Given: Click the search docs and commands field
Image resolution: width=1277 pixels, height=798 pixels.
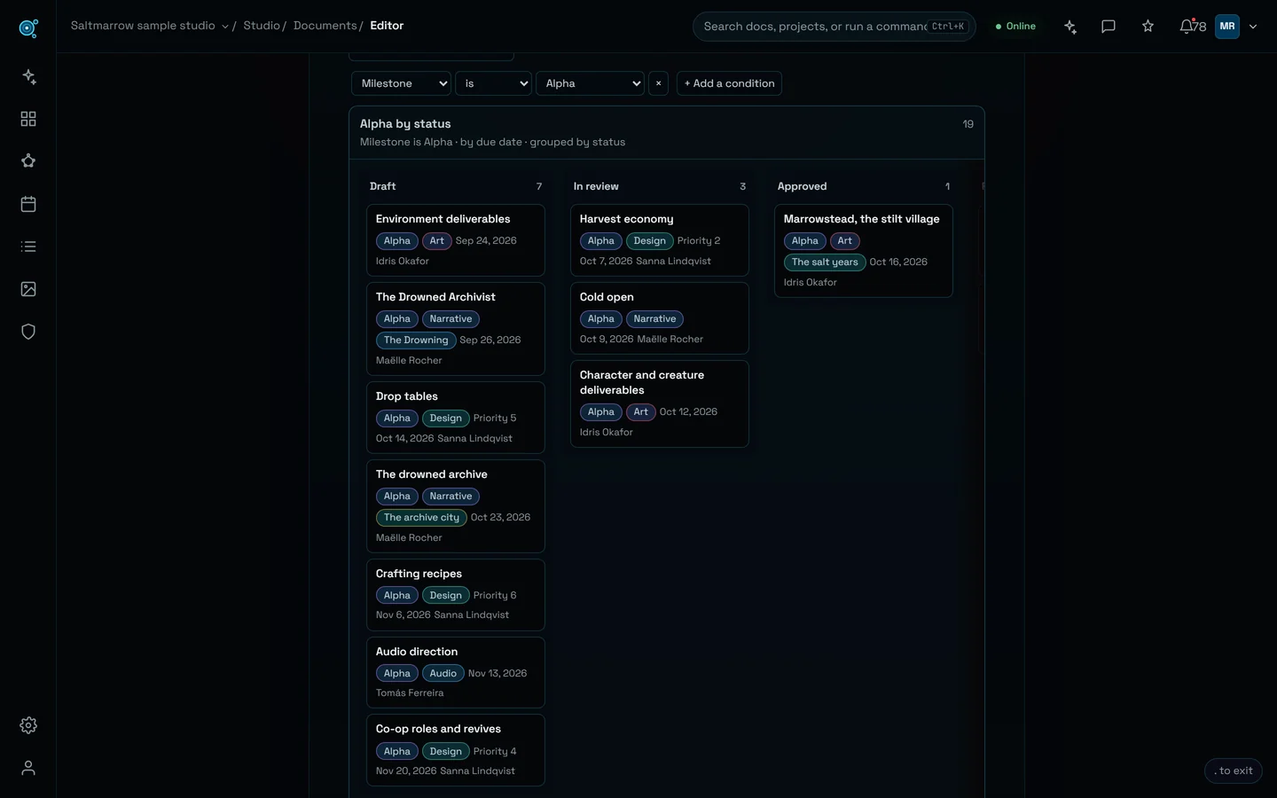Looking at the screenshot, I should coord(834,27).
